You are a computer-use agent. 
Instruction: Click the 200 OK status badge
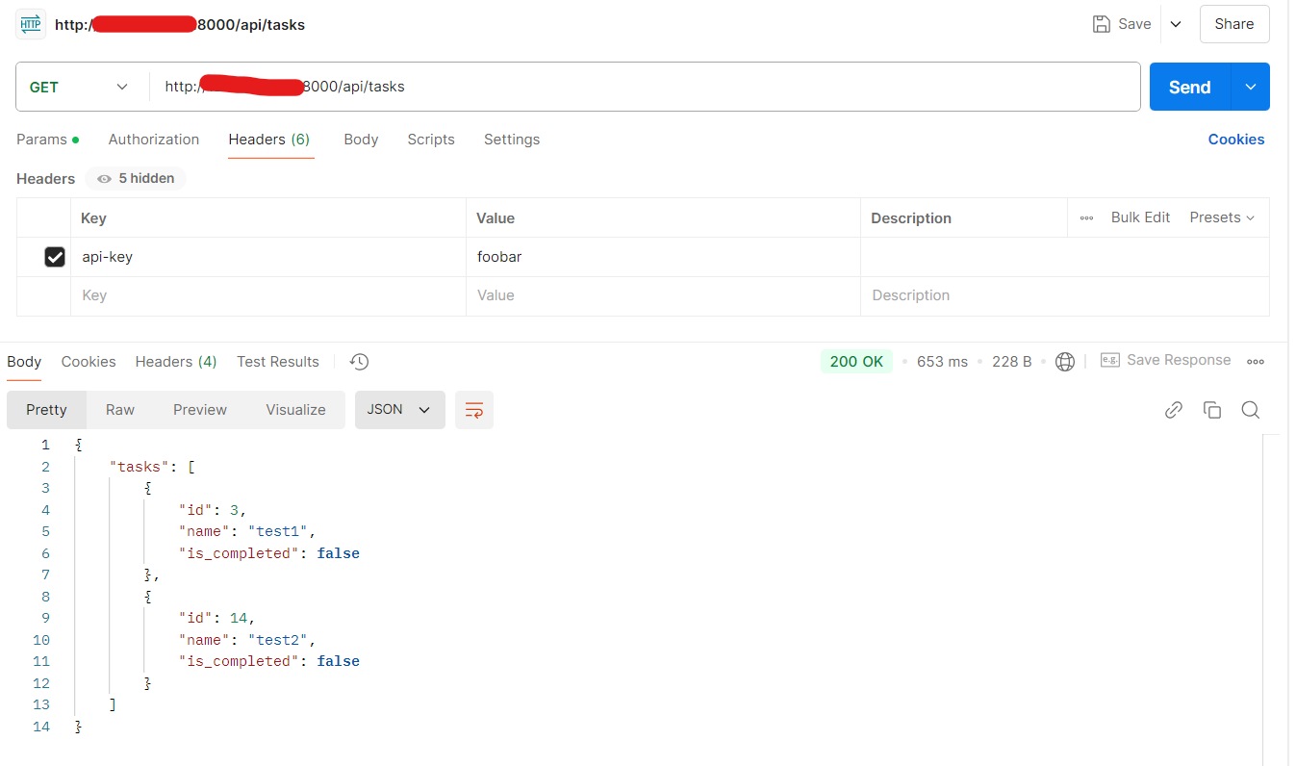click(856, 362)
